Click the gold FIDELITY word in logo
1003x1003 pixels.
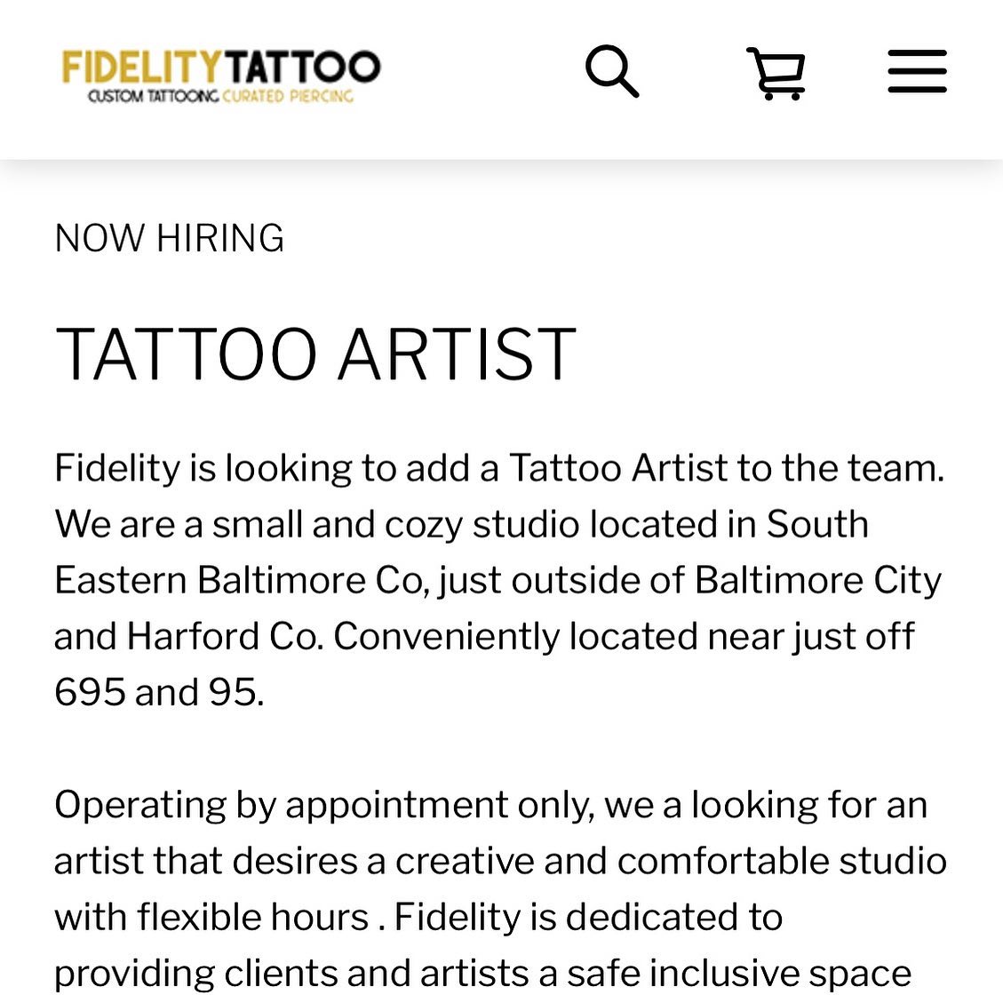click(x=139, y=68)
